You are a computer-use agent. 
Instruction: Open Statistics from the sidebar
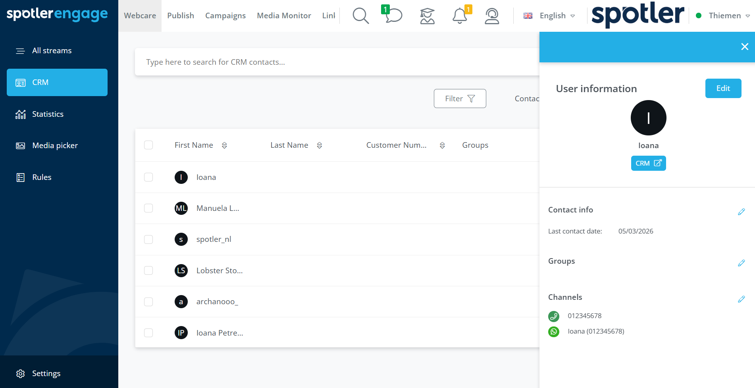pos(57,114)
